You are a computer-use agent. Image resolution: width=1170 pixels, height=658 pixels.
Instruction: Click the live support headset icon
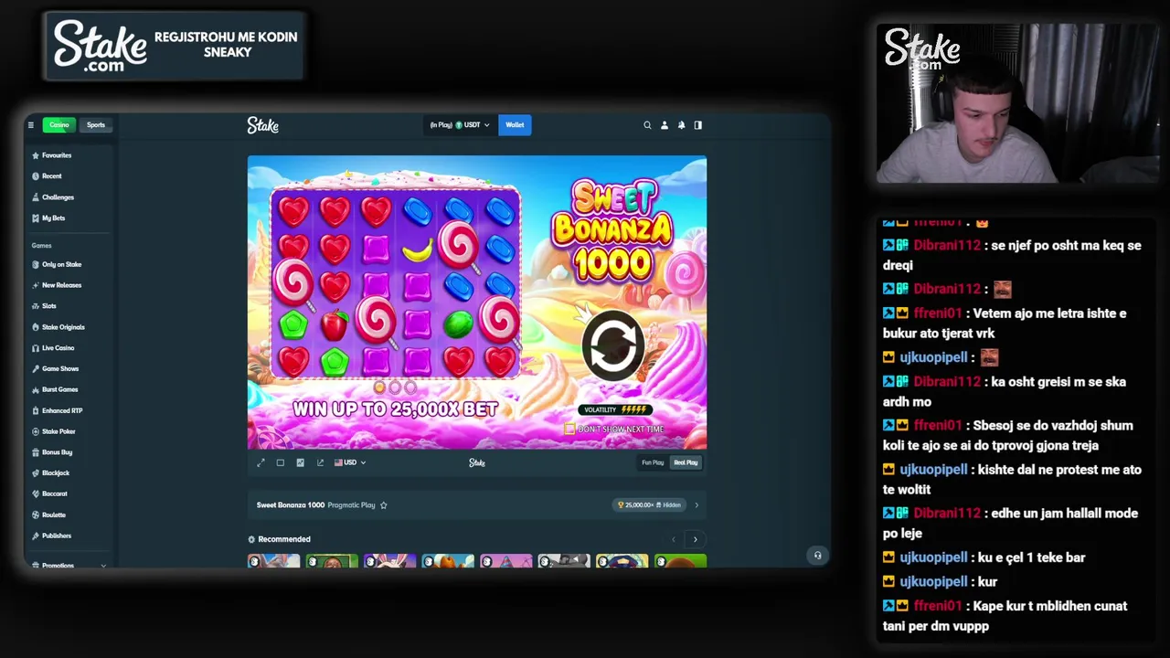coord(817,556)
